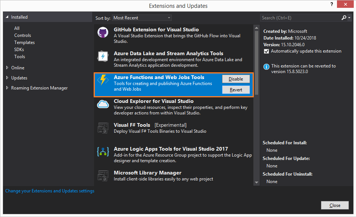Select Microsoft Library Manager entry title
356x217 pixels.
tap(147, 173)
